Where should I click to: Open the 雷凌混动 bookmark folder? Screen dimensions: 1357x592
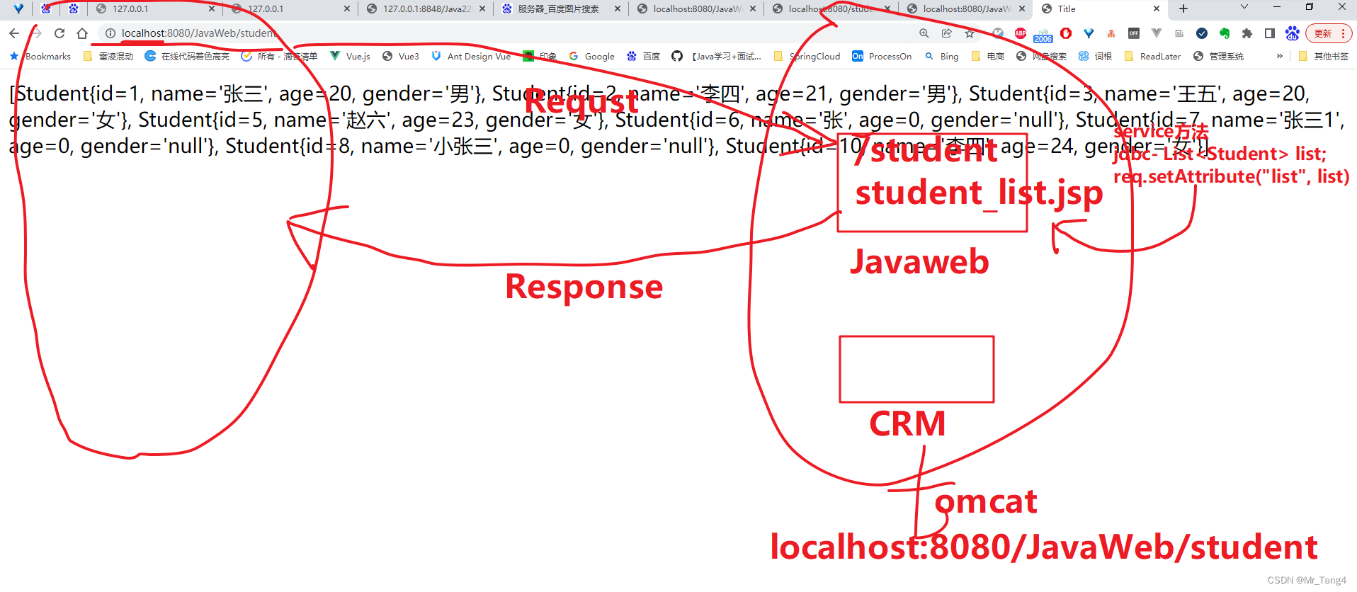(x=108, y=56)
